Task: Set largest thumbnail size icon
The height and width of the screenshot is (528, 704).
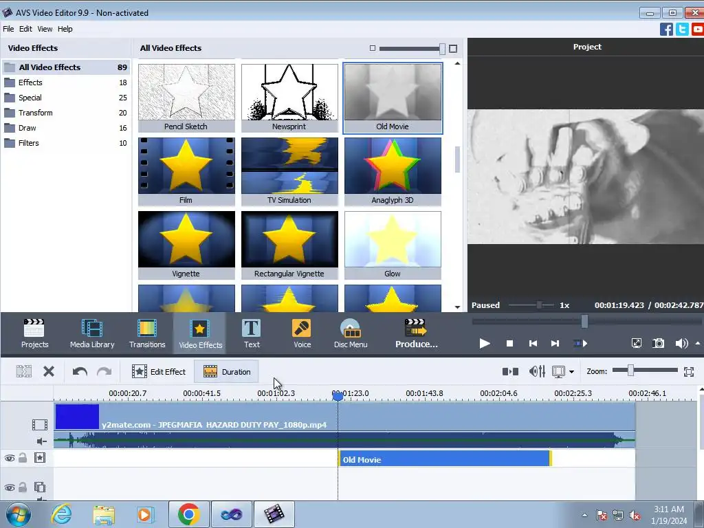Action: tap(453, 49)
